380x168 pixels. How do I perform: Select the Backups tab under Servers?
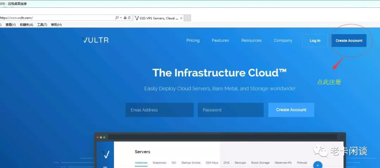(240, 163)
